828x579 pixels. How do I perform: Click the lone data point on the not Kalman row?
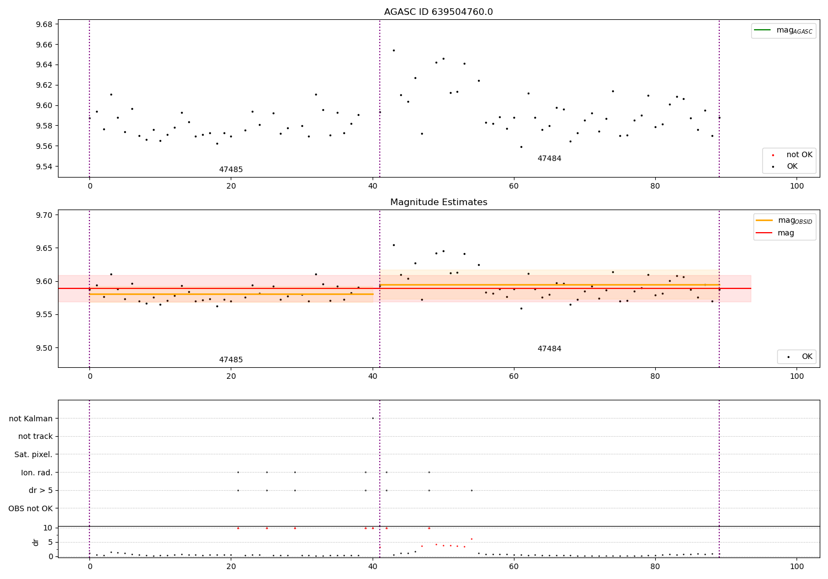(x=373, y=418)
